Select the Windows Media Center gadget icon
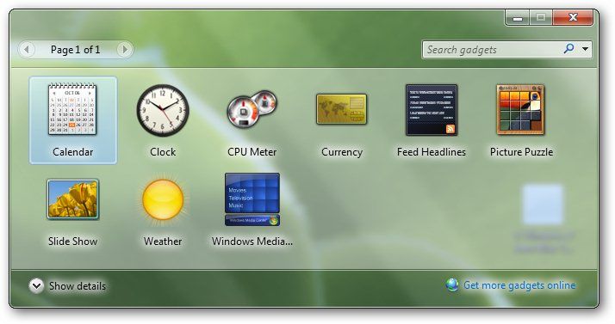This screenshot has width=615, height=324. [x=252, y=199]
